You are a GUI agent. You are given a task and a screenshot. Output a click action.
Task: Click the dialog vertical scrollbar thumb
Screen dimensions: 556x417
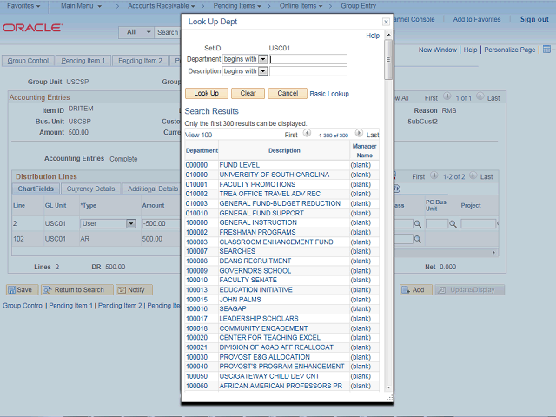point(388,60)
